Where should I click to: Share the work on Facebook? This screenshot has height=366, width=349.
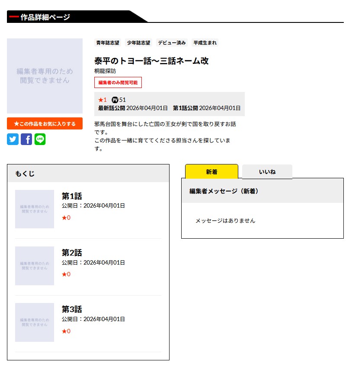click(x=26, y=139)
